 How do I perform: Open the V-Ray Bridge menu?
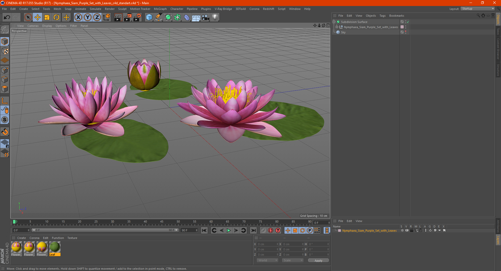coord(223,9)
